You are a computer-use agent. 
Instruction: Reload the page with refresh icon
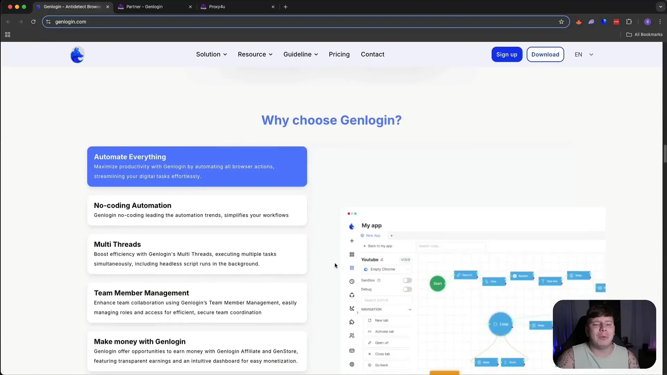[33, 22]
